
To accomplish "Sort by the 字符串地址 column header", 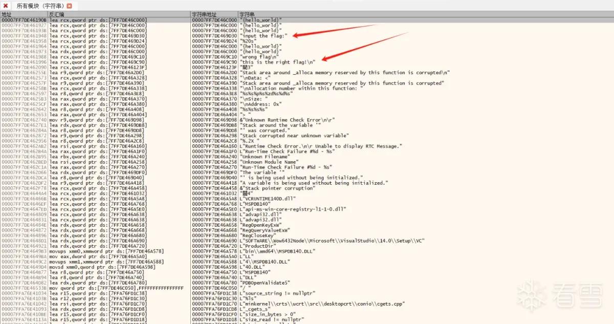I will 214,14.
